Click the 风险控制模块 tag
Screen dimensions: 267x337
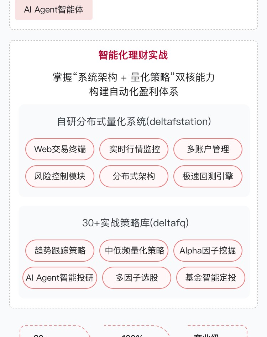[x=60, y=176]
